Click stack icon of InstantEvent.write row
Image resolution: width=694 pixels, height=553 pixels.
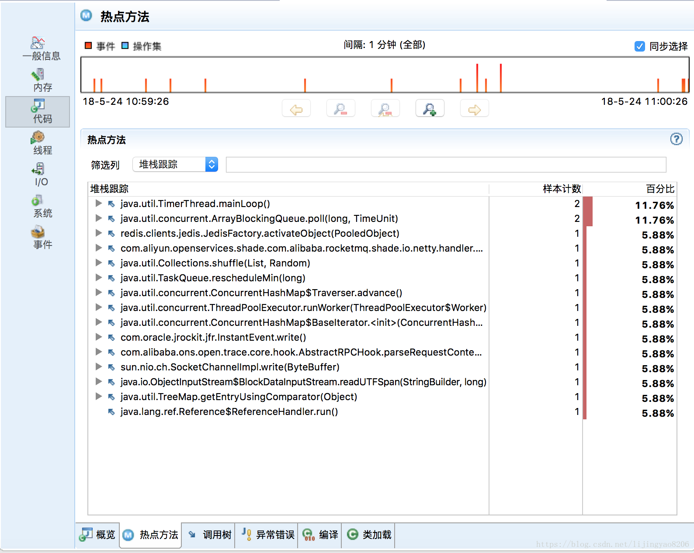[x=111, y=337]
